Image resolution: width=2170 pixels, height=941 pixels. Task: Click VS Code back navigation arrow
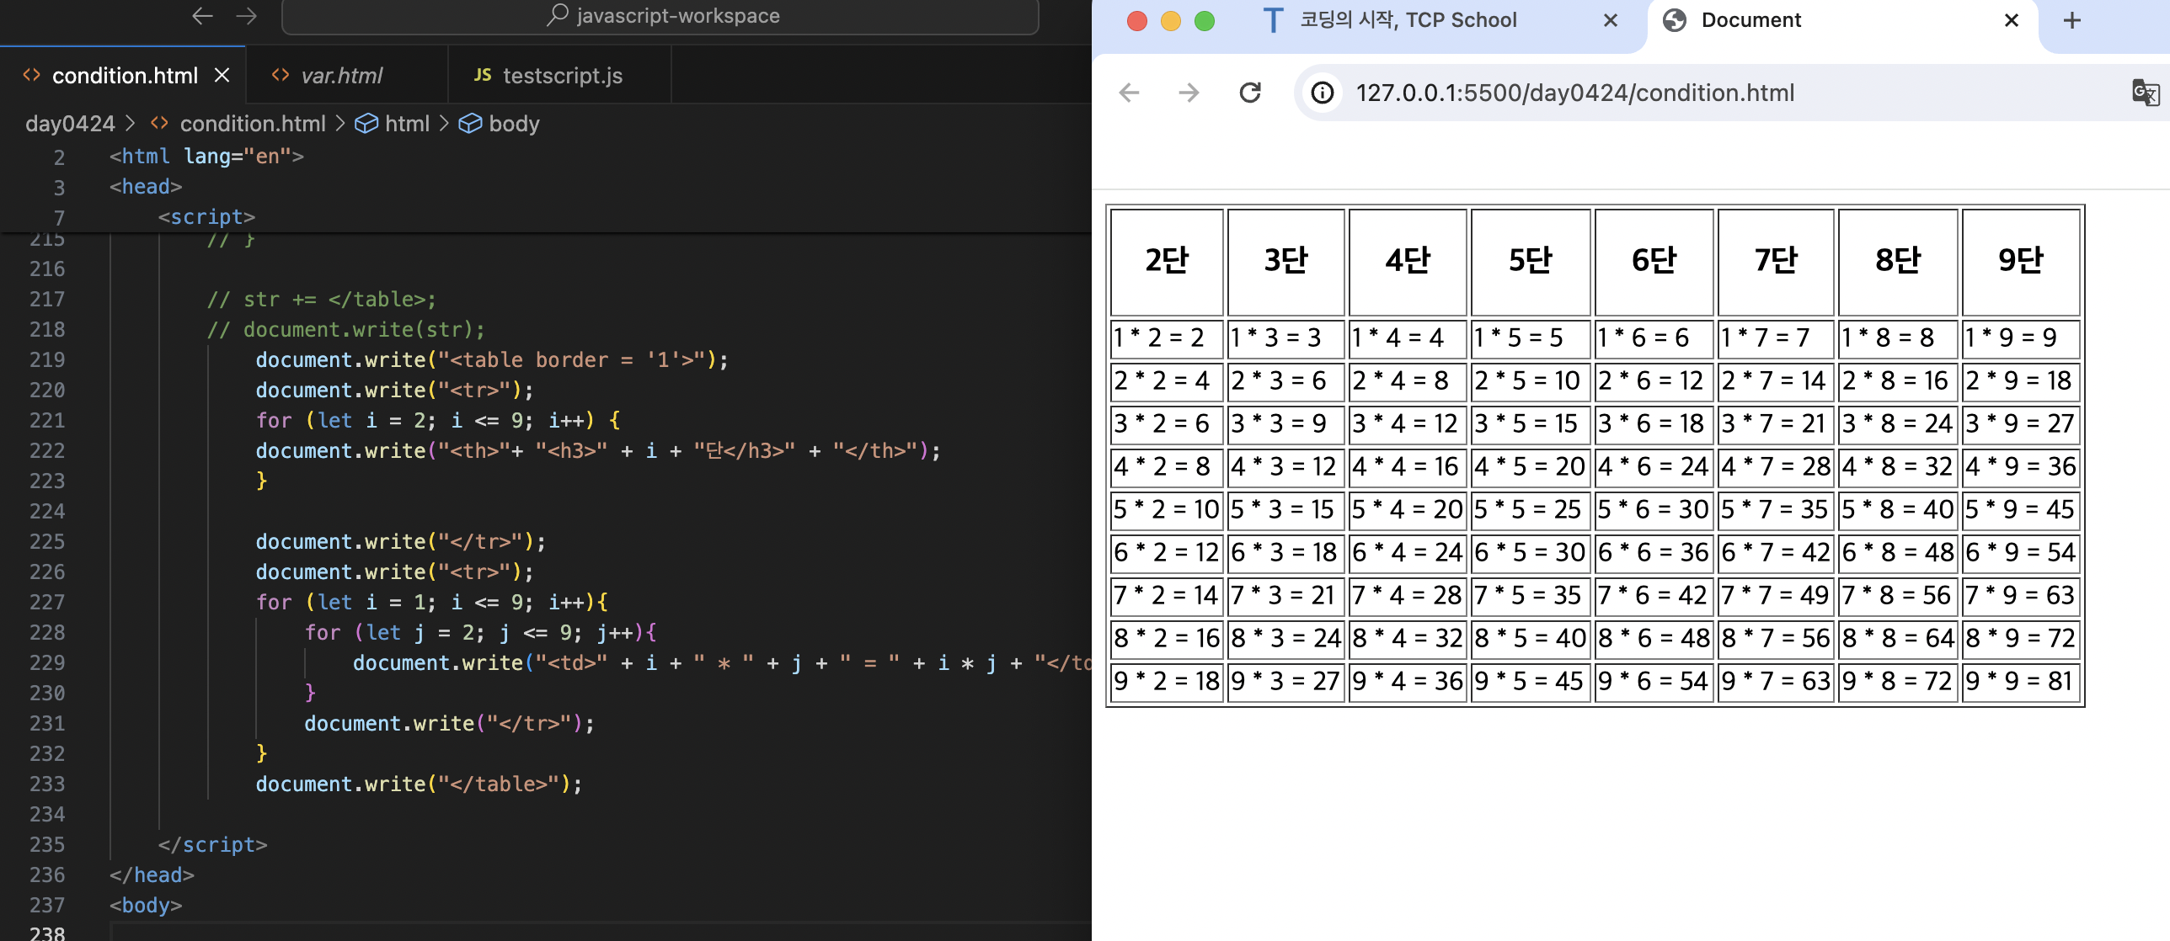(x=202, y=16)
